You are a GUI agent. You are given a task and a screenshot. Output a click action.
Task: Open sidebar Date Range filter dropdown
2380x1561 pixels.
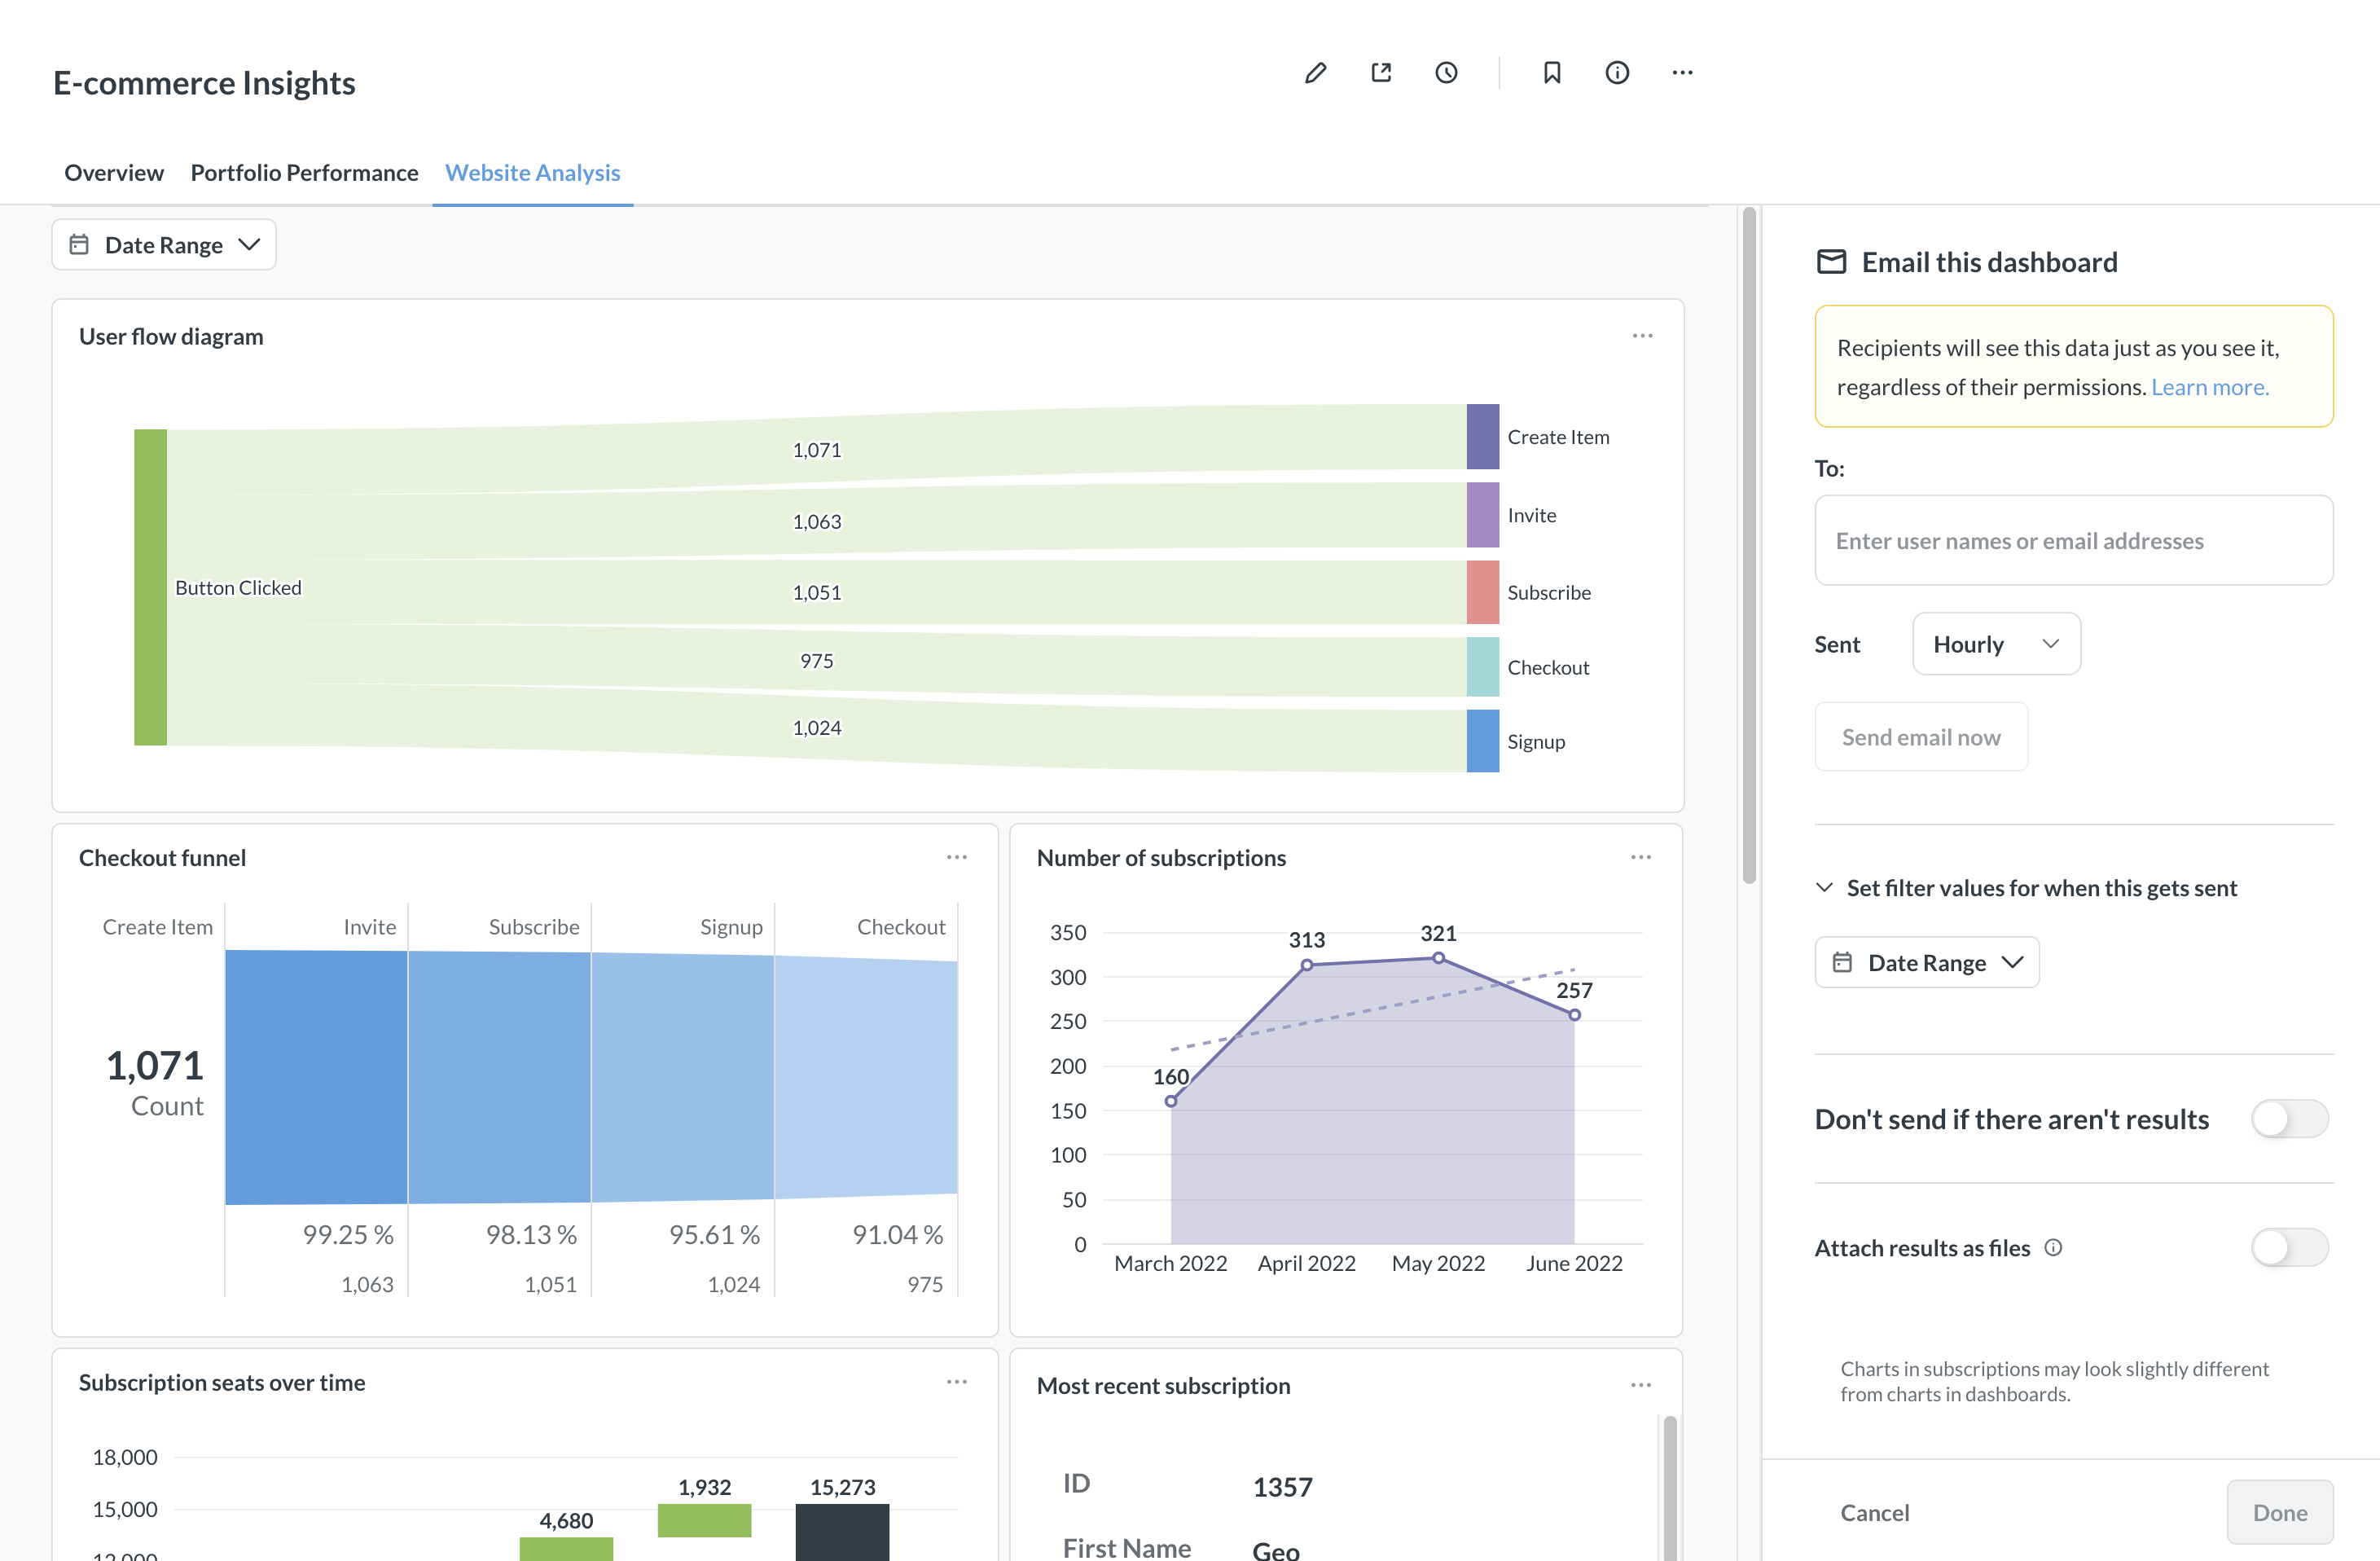point(1927,962)
